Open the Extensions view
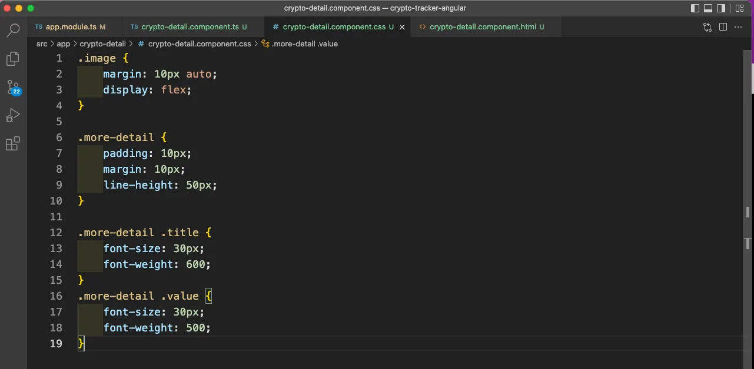 point(13,143)
